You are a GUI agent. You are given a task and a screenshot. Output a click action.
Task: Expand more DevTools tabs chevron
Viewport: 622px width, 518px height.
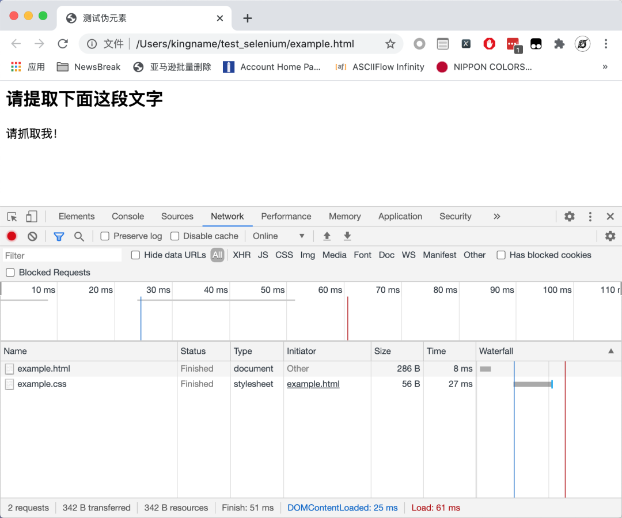(x=496, y=216)
